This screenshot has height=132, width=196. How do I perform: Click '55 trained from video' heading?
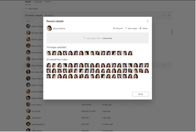pyautogui.click(x=57, y=60)
